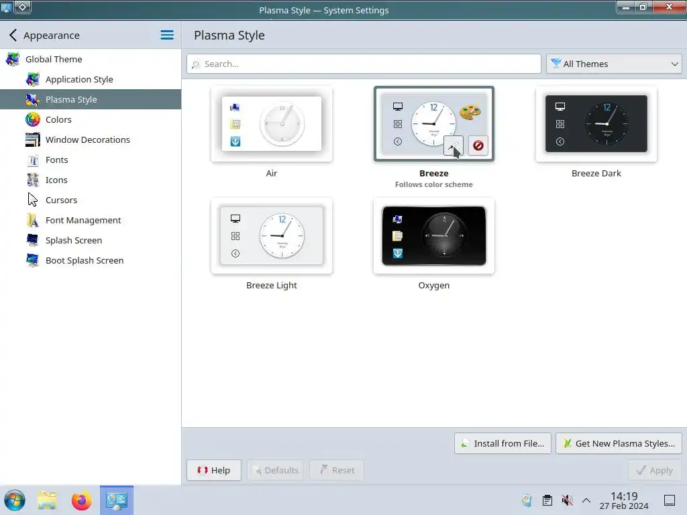Launch Firefox from the taskbar
687x515 pixels.
click(81, 500)
